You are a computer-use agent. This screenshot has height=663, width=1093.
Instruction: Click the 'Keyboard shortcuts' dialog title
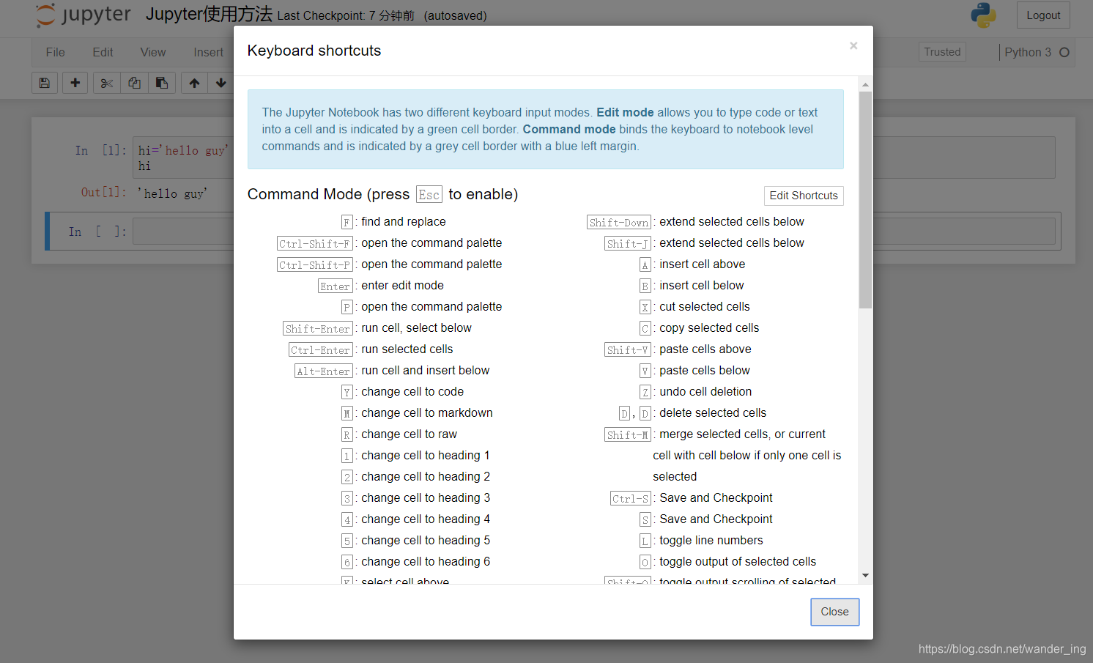coord(314,51)
